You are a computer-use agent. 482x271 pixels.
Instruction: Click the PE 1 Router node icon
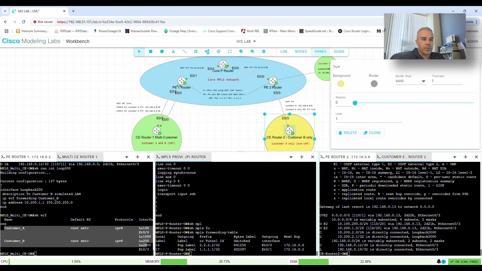(182, 81)
